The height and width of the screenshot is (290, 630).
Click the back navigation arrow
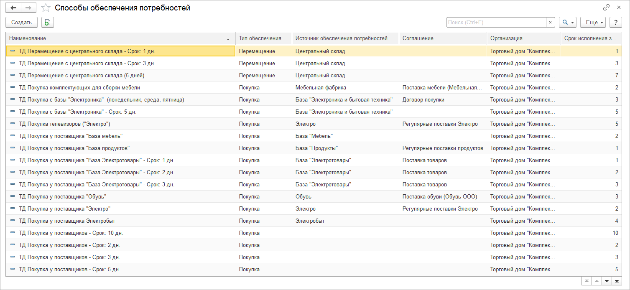(13, 8)
